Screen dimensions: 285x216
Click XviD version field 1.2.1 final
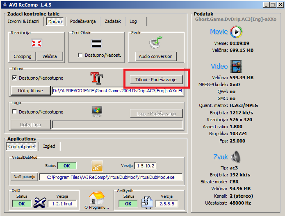click(62, 204)
